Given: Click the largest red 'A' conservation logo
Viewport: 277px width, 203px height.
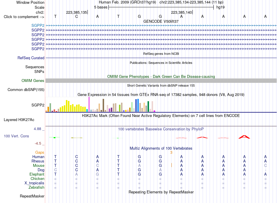Looking at the screenshot, I should click(x=244, y=137).
